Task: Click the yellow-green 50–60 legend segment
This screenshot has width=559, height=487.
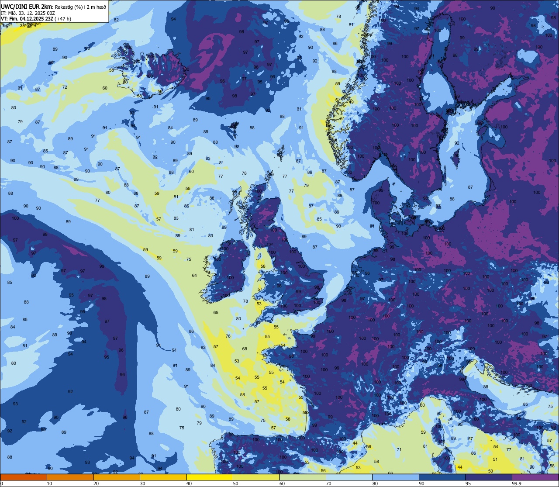Action: (x=256, y=477)
